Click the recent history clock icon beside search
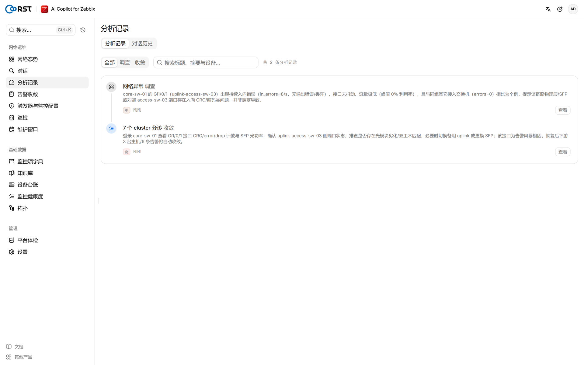584x365 pixels. coord(83,30)
